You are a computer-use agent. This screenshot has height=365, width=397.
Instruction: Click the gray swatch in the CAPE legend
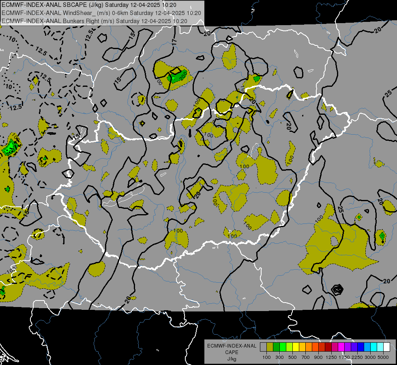(263, 347)
